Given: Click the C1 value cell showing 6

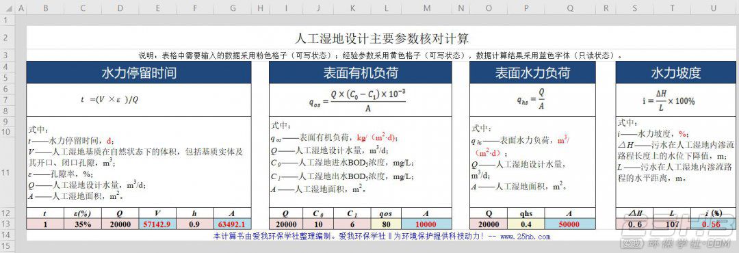Looking at the screenshot, I should [352, 224].
